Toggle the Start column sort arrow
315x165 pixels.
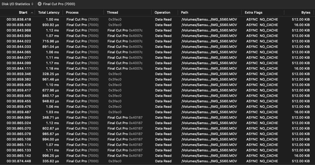point(32,13)
